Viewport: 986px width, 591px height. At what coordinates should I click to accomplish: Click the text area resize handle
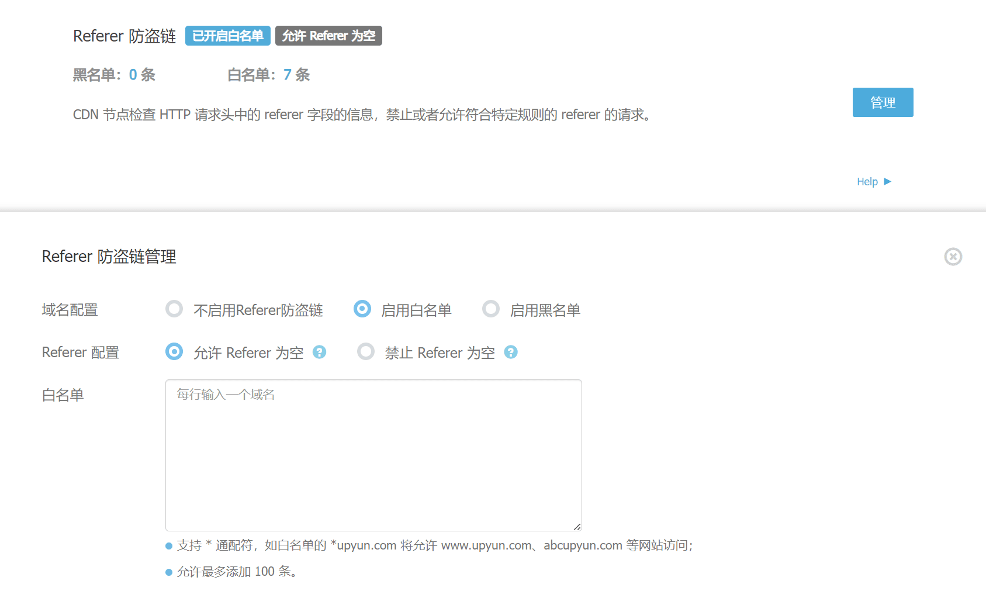click(x=577, y=527)
